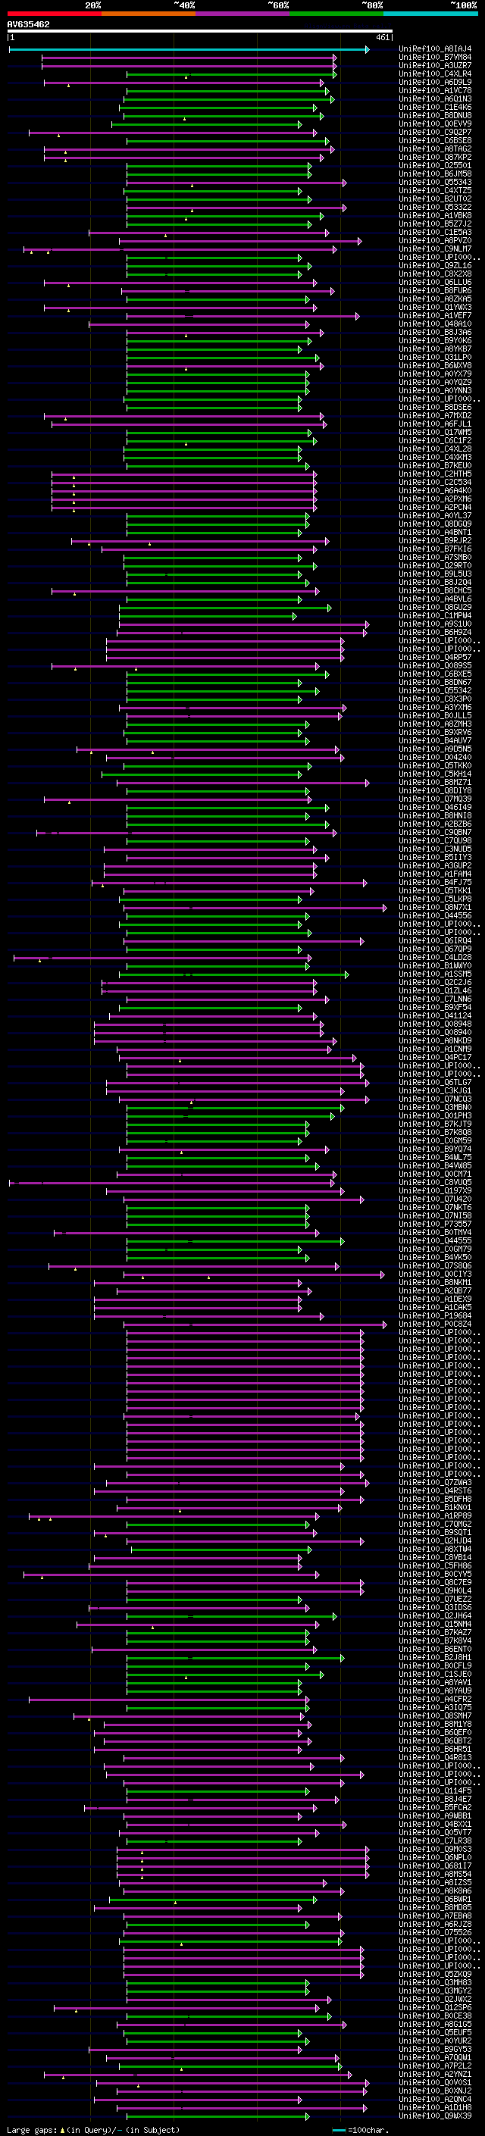Viewport: 485px width, 2136px height.
Task: Select hit UniRef100_B8FUR6
Action: [x=435, y=290]
